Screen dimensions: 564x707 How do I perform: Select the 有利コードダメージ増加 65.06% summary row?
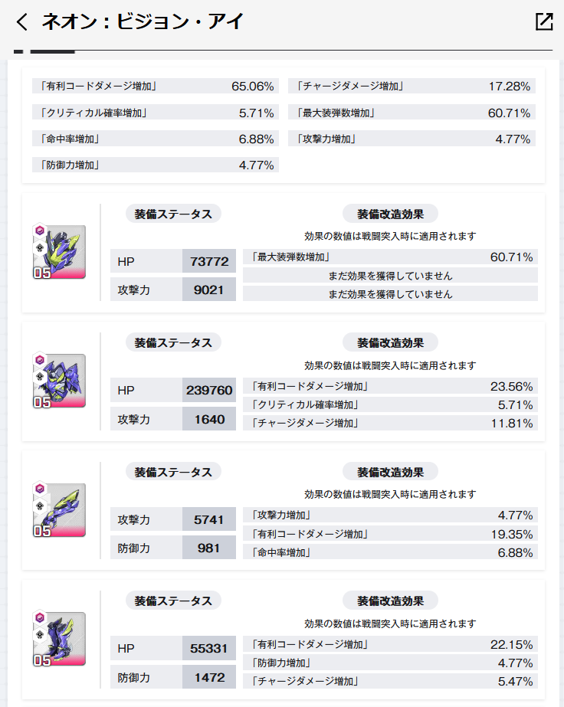[156, 86]
